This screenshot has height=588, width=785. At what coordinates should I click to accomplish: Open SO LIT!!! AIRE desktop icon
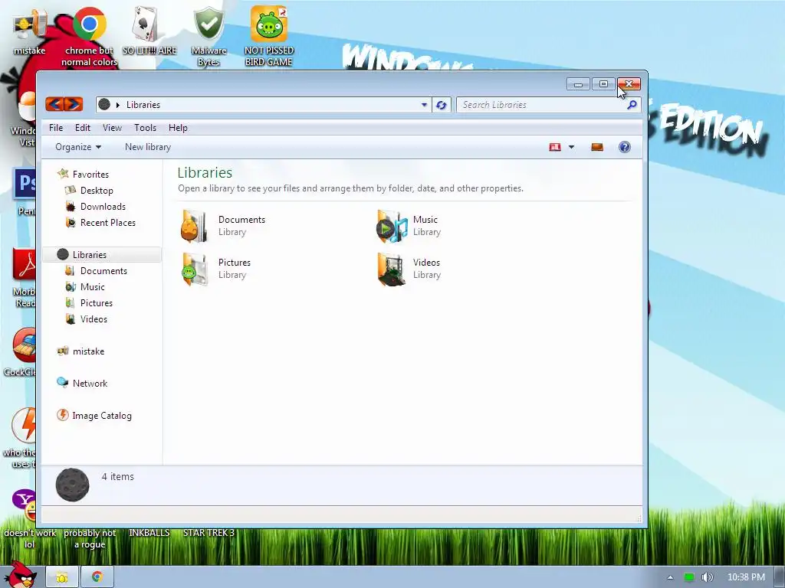tap(149, 31)
